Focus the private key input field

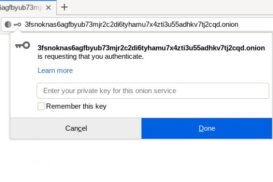(x=152, y=91)
